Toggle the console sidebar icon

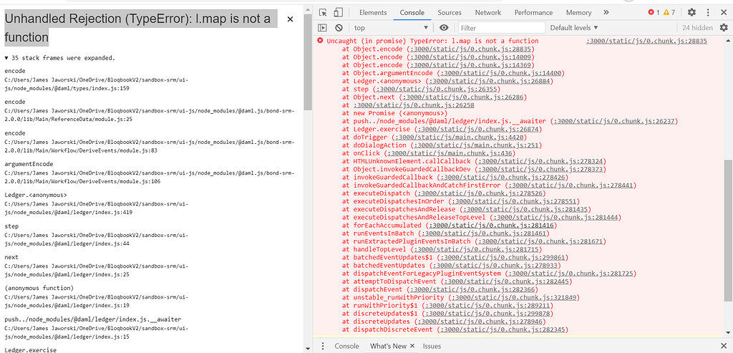(x=323, y=28)
